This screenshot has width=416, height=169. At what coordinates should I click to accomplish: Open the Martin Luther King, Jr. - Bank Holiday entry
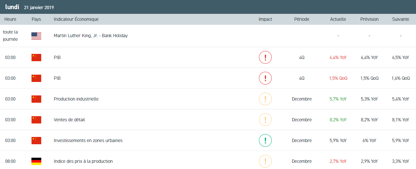(x=91, y=36)
